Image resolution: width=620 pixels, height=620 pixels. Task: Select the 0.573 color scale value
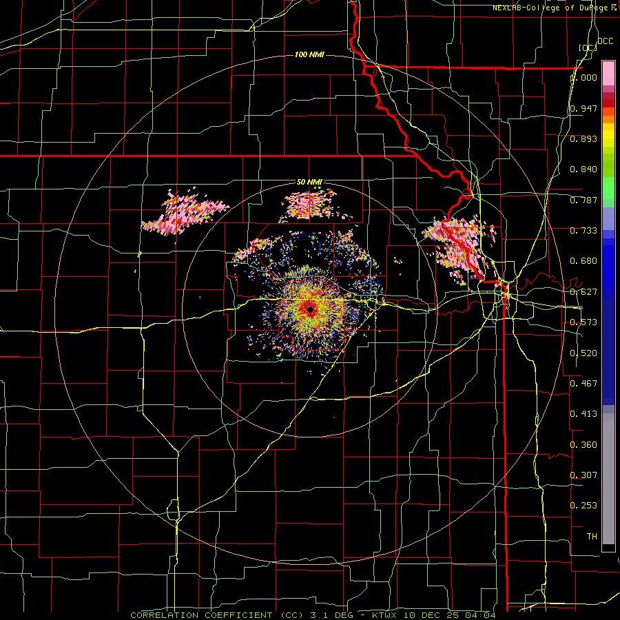click(583, 322)
